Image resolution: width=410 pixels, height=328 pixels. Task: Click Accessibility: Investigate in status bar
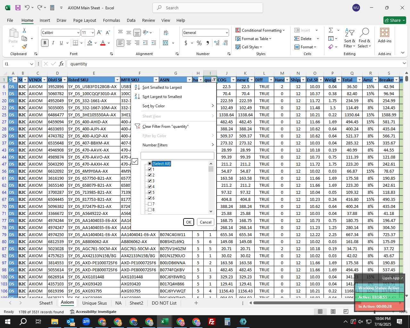(x=93, y=312)
